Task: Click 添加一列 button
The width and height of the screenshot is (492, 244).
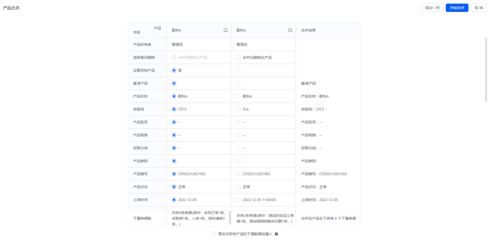Action: (432, 8)
